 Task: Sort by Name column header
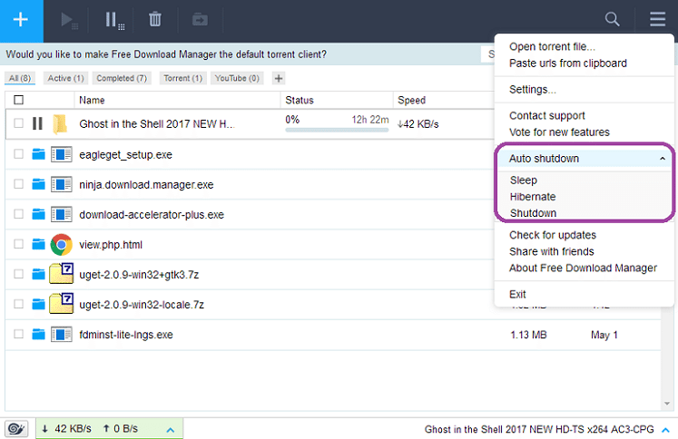coord(92,101)
